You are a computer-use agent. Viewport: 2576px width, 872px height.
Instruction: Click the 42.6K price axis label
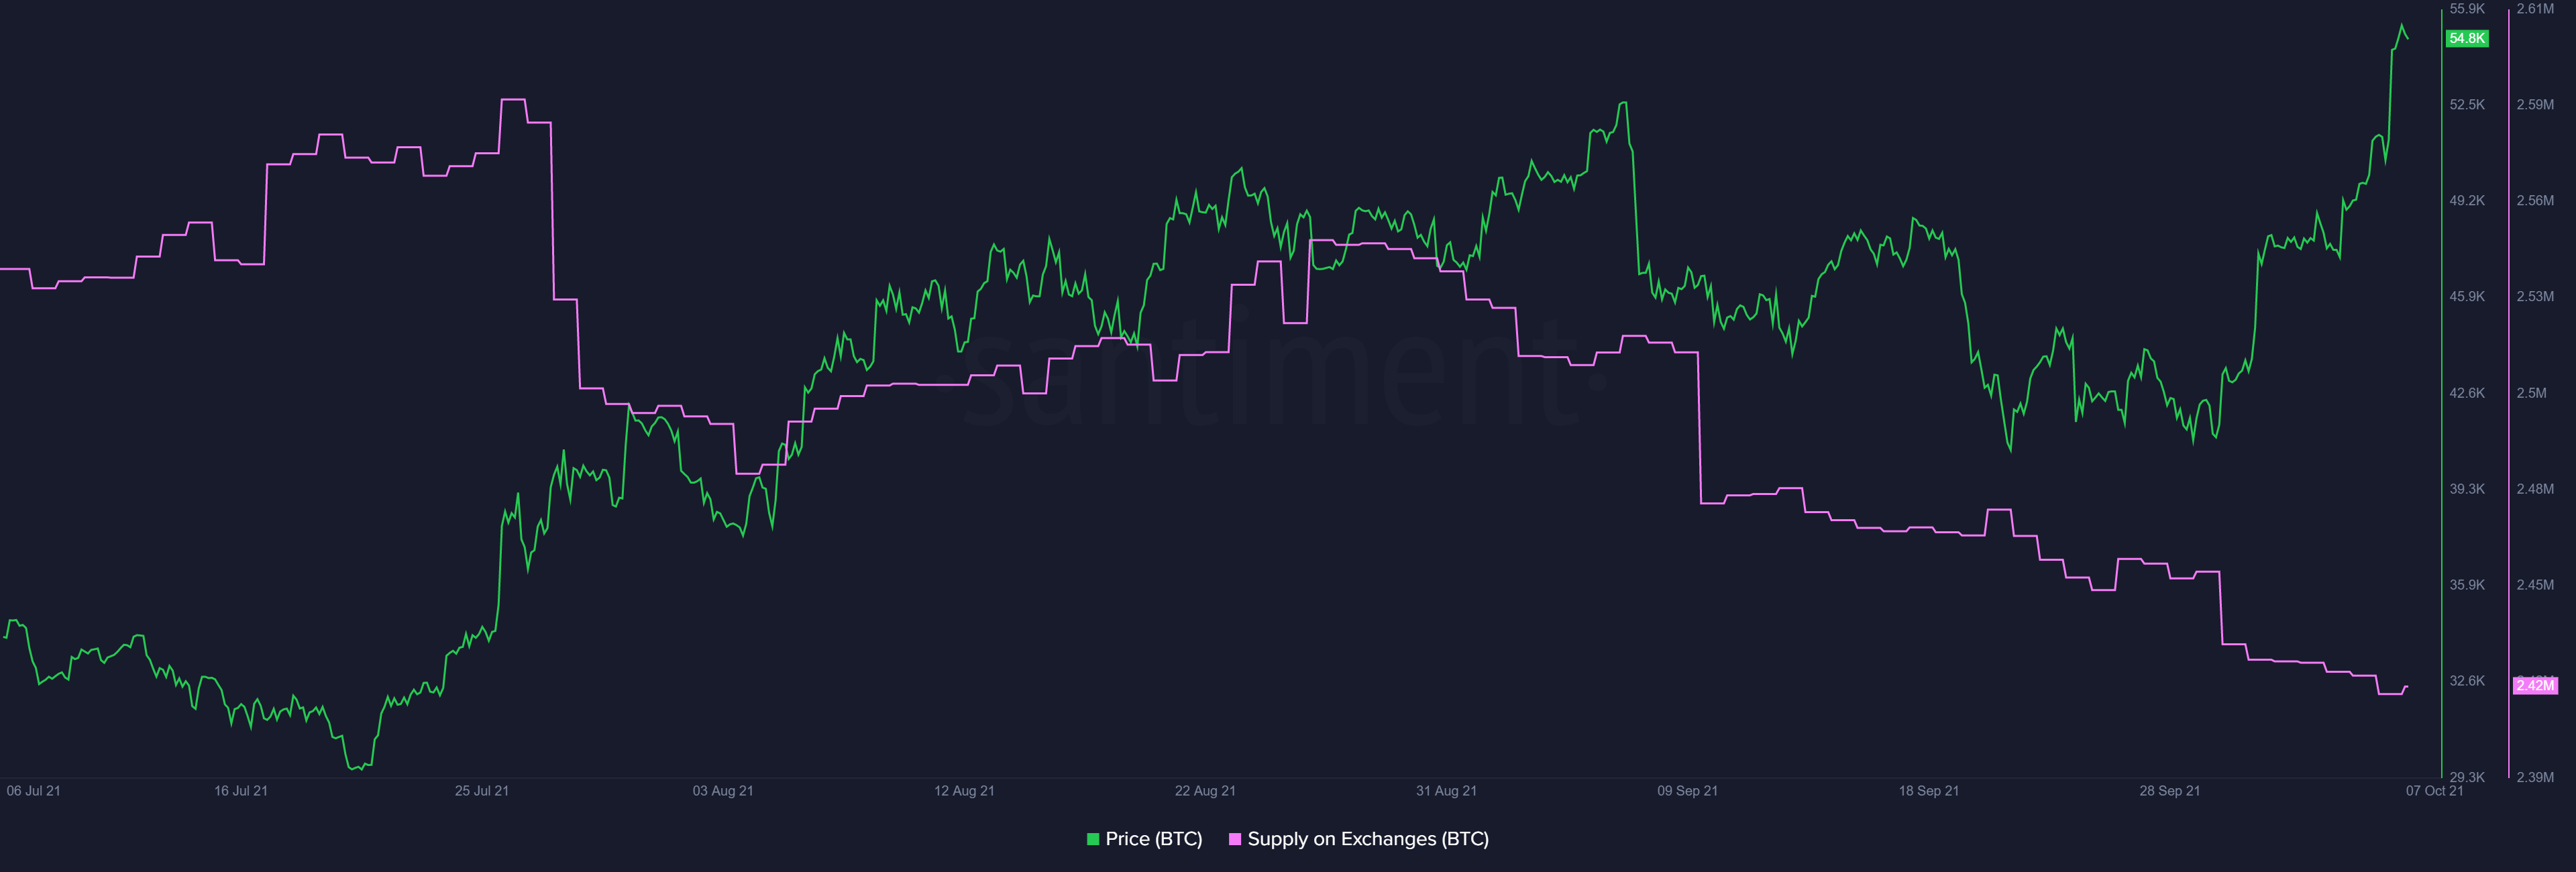[2467, 393]
